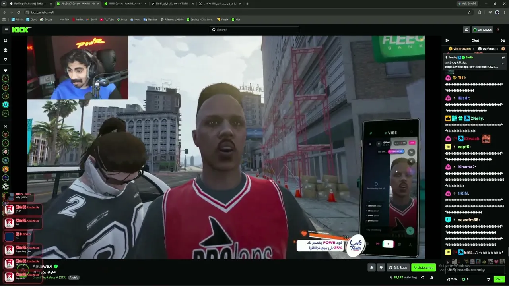Open the YouTube bookmark
This screenshot has width=509, height=286.
(x=107, y=19)
